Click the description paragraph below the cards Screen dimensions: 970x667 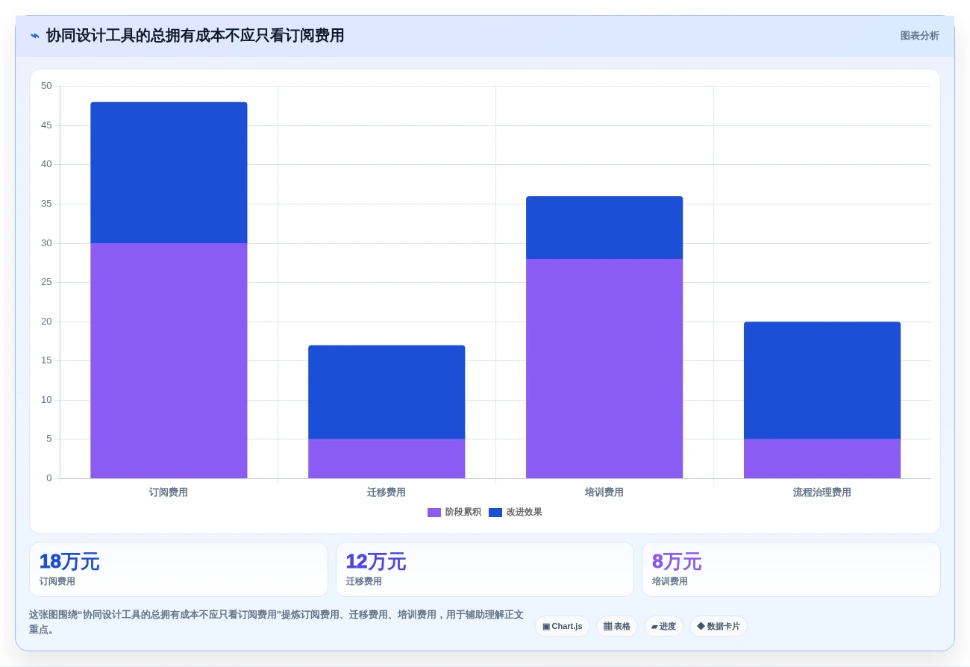point(276,622)
